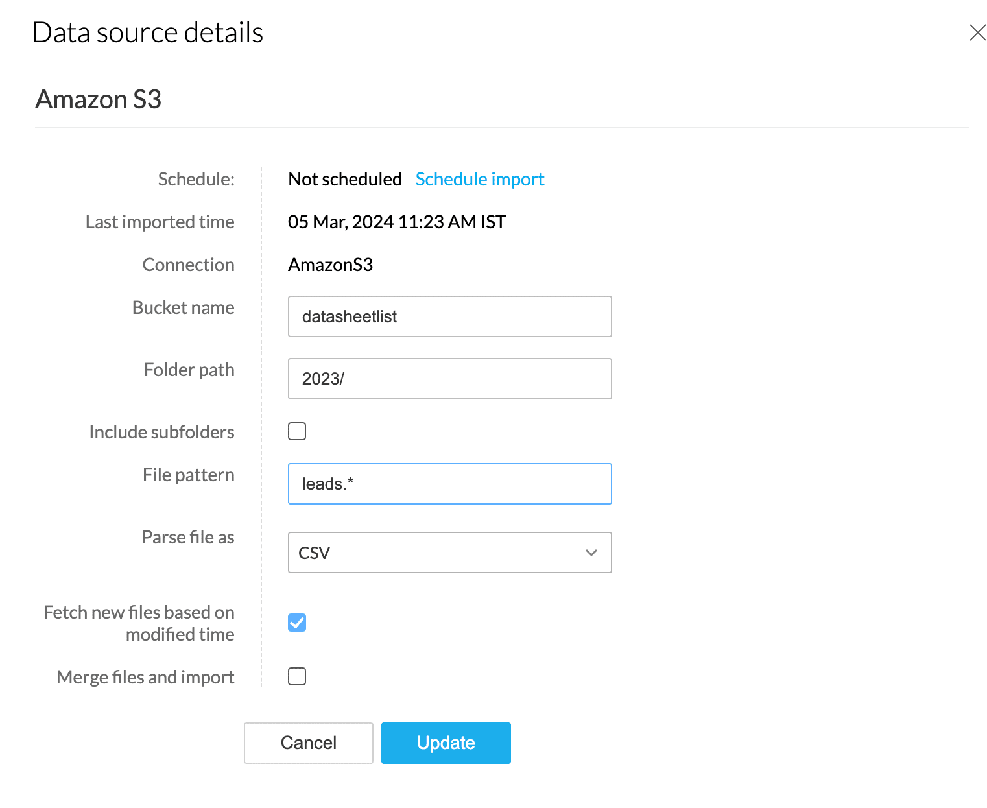Click the Folder path label
The width and height of the screenshot is (987, 808).
(189, 370)
